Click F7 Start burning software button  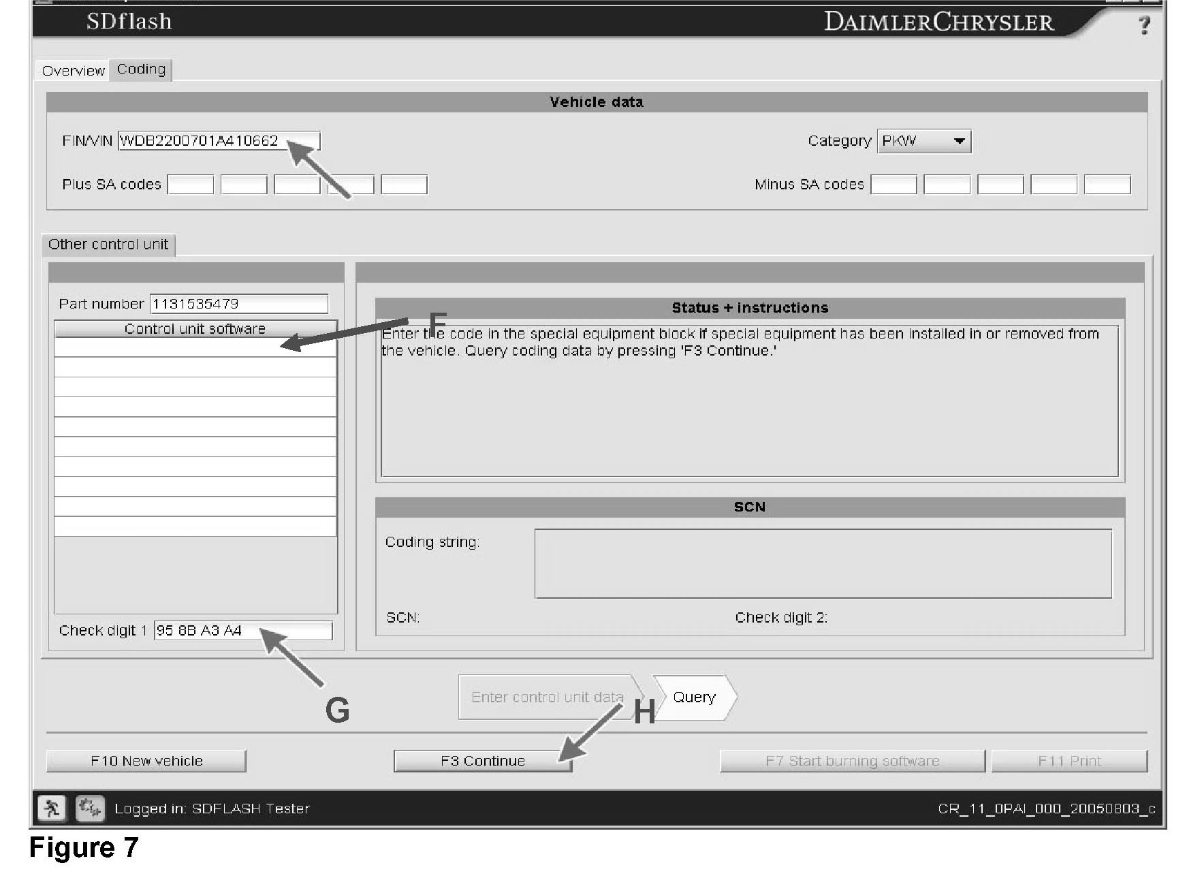(x=852, y=761)
